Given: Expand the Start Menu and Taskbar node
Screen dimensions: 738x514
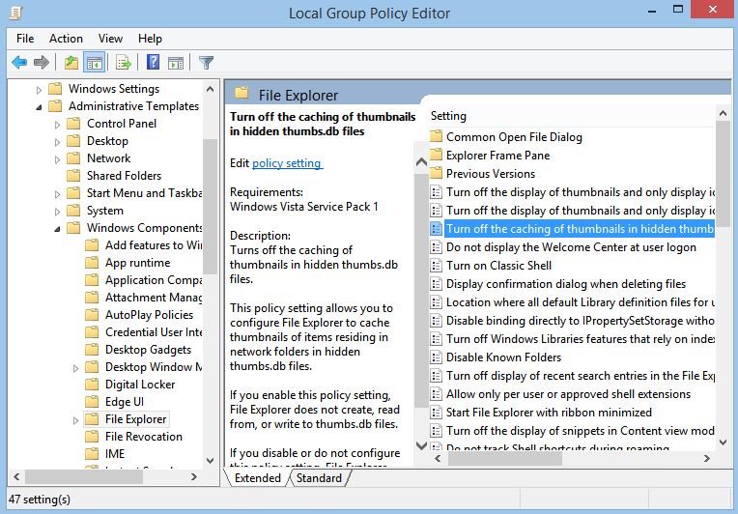Looking at the screenshot, I should tap(57, 194).
